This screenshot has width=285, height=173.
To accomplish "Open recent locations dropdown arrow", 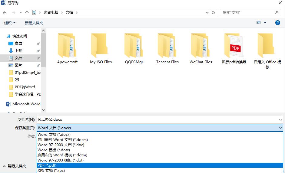I will click(x=21, y=12).
